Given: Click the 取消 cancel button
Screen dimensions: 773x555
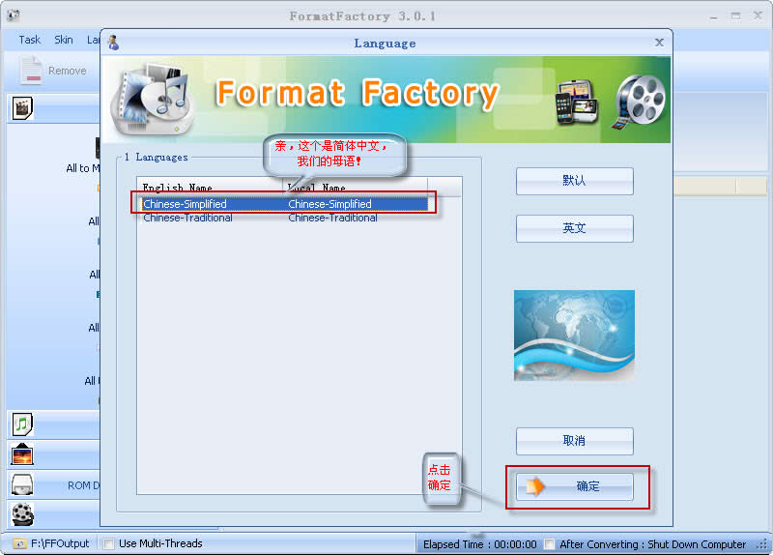Looking at the screenshot, I should point(575,441).
